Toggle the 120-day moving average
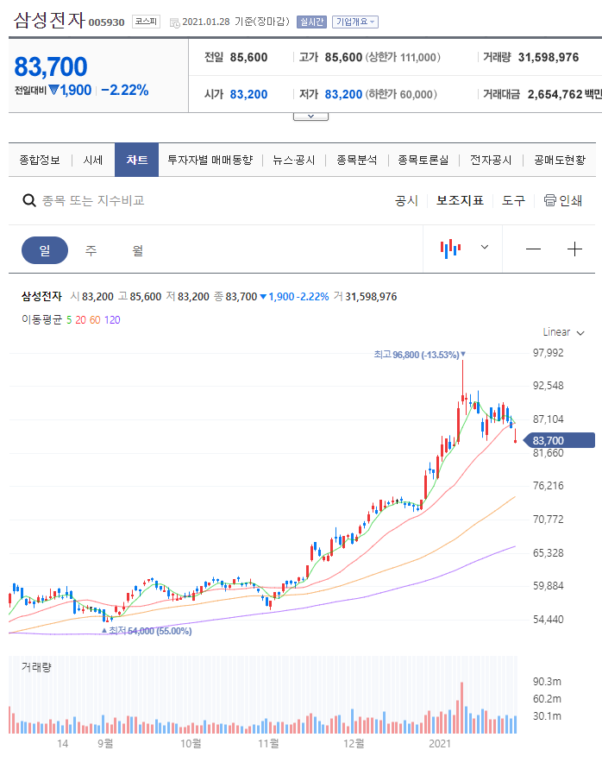The height and width of the screenshot is (775, 602). (x=112, y=320)
